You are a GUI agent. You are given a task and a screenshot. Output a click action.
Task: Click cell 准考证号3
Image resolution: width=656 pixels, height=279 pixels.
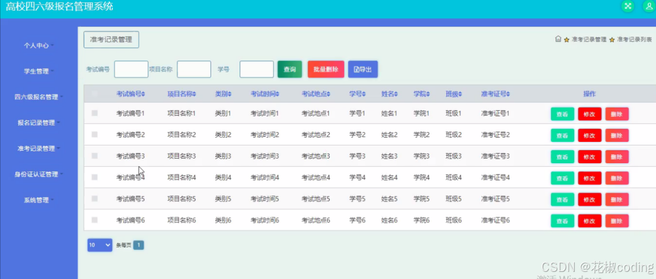(x=495, y=156)
